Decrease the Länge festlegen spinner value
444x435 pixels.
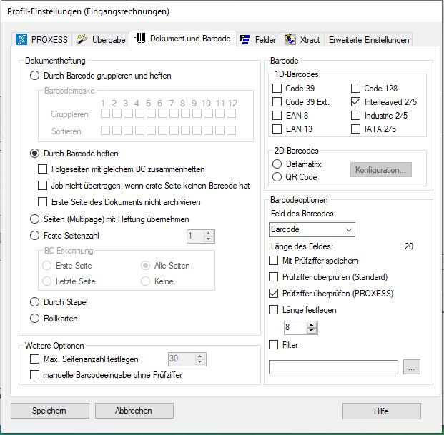click(x=312, y=331)
